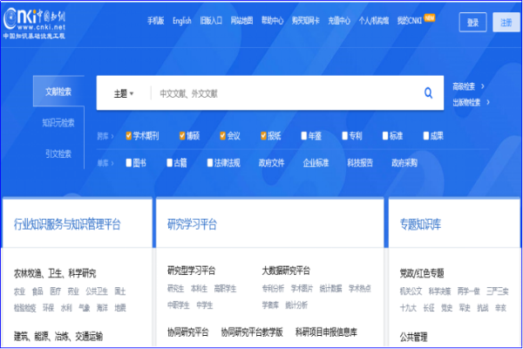This screenshot has height=349, width=523.
Task: Click the 出版物检索 arrow icon
Action: click(x=490, y=101)
